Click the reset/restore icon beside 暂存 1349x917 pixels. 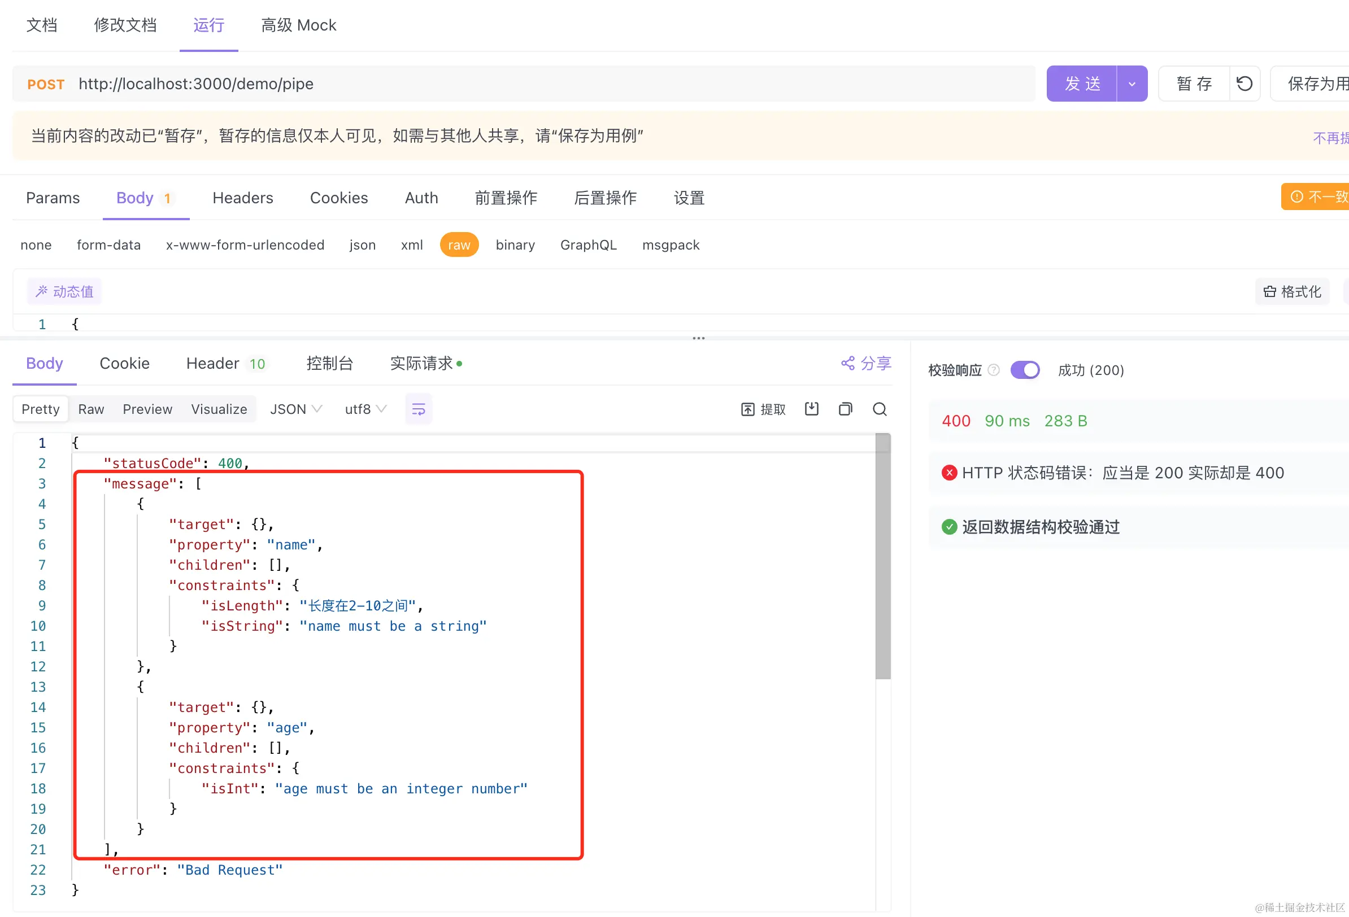(x=1244, y=84)
